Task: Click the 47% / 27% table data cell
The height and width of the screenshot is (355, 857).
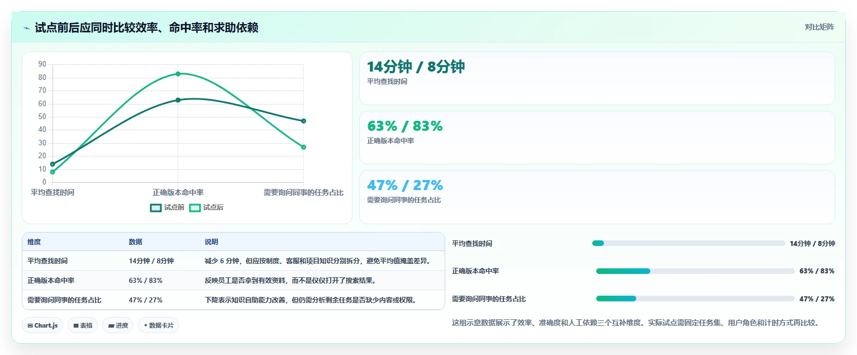Action: pyautogui.click(x=145, y=300)
